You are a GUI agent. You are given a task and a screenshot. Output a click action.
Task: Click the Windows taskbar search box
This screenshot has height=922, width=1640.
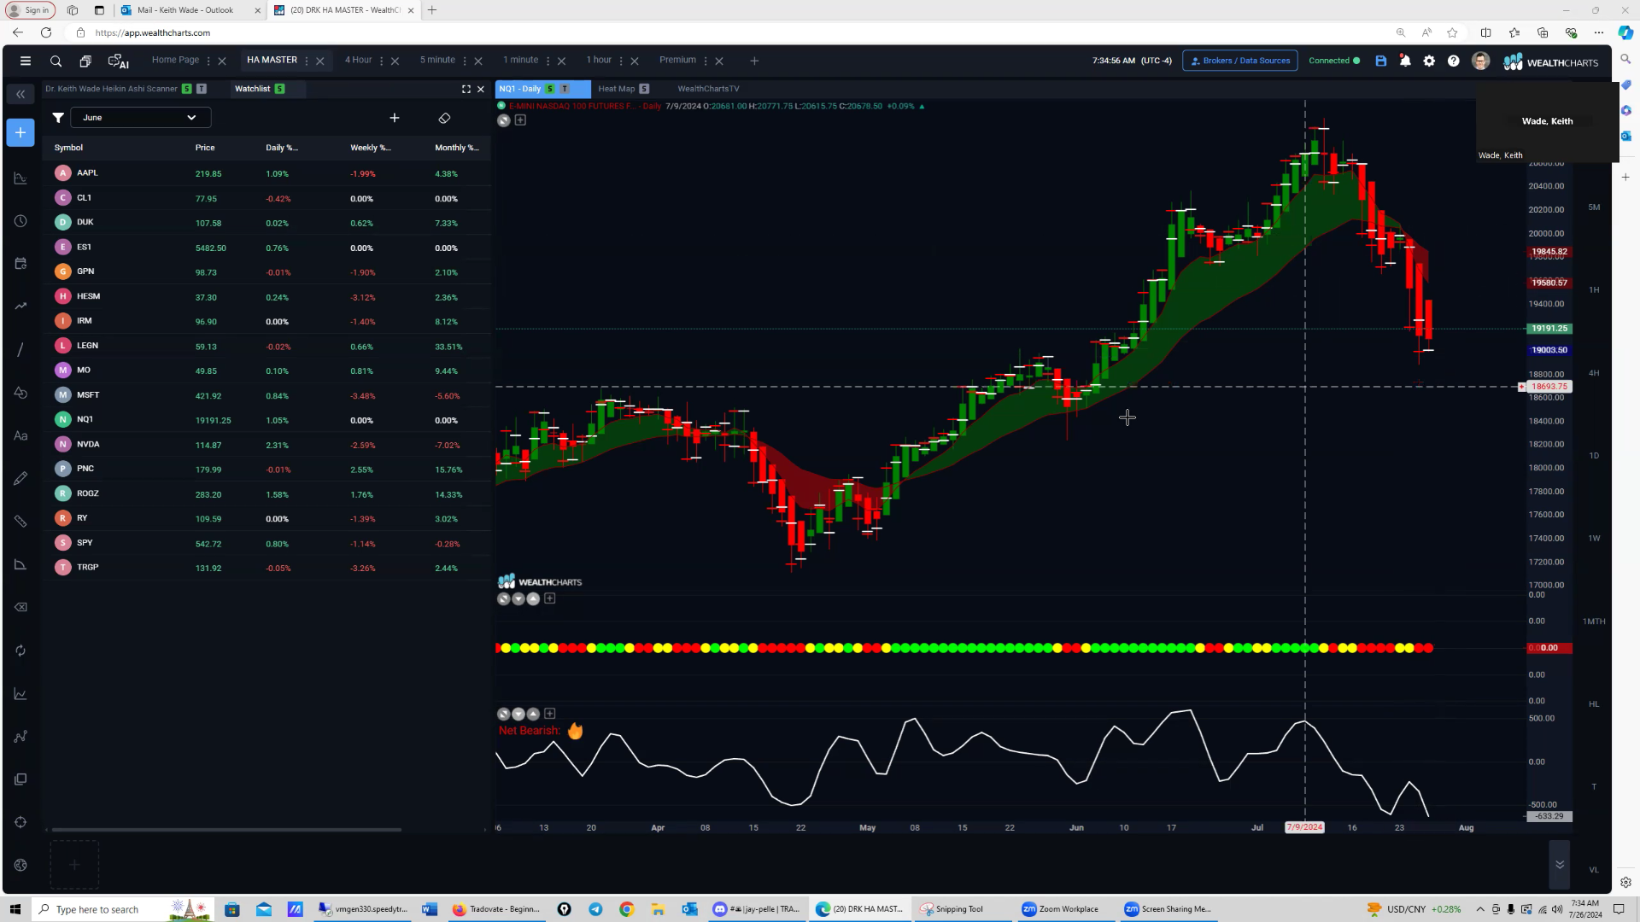pyautogui.click(x=122, y=909)
